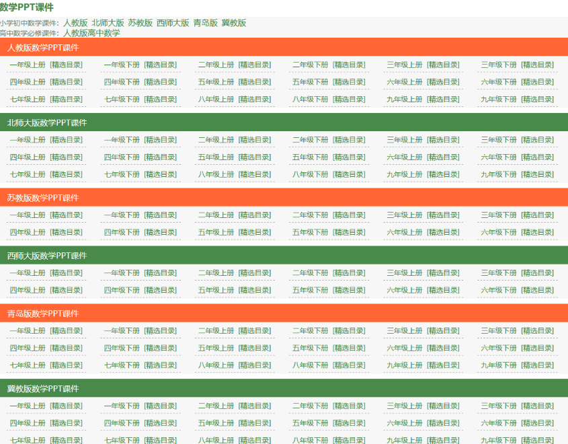Click 精选目录 beside 三年级上册 in 西师大版 section

(x=444, y=273)
